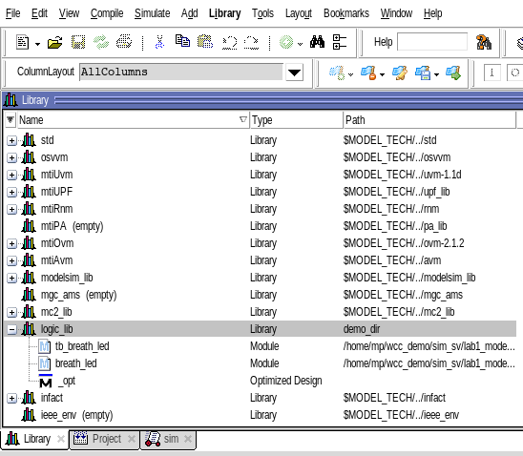523x456 pixels.
Task: Sort by the Type column header
Action: 297,120
